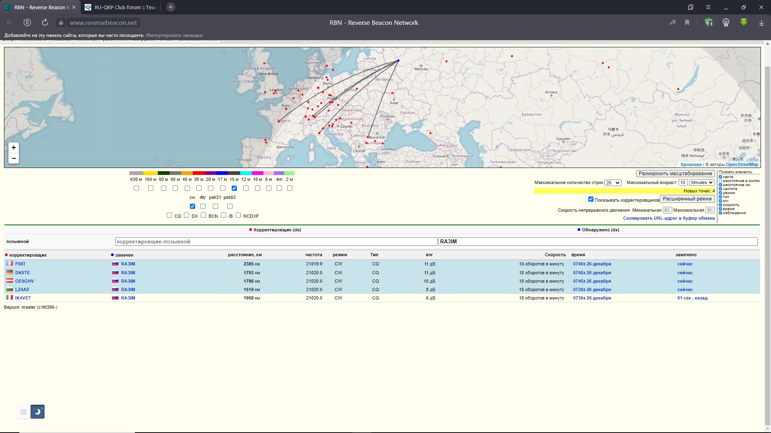
Task: Click Скопировать URL-адрес в буфер обмена link
Action: click(x=669, y=218)
